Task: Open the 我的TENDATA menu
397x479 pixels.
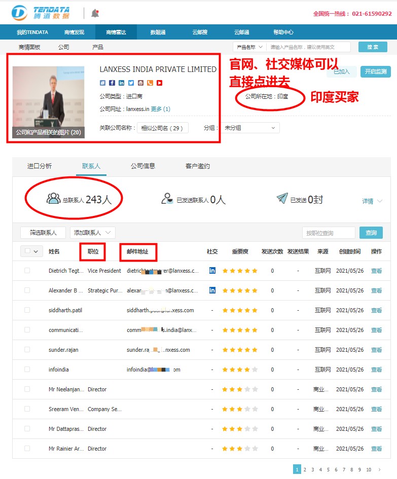Action: tap(32, 32)
